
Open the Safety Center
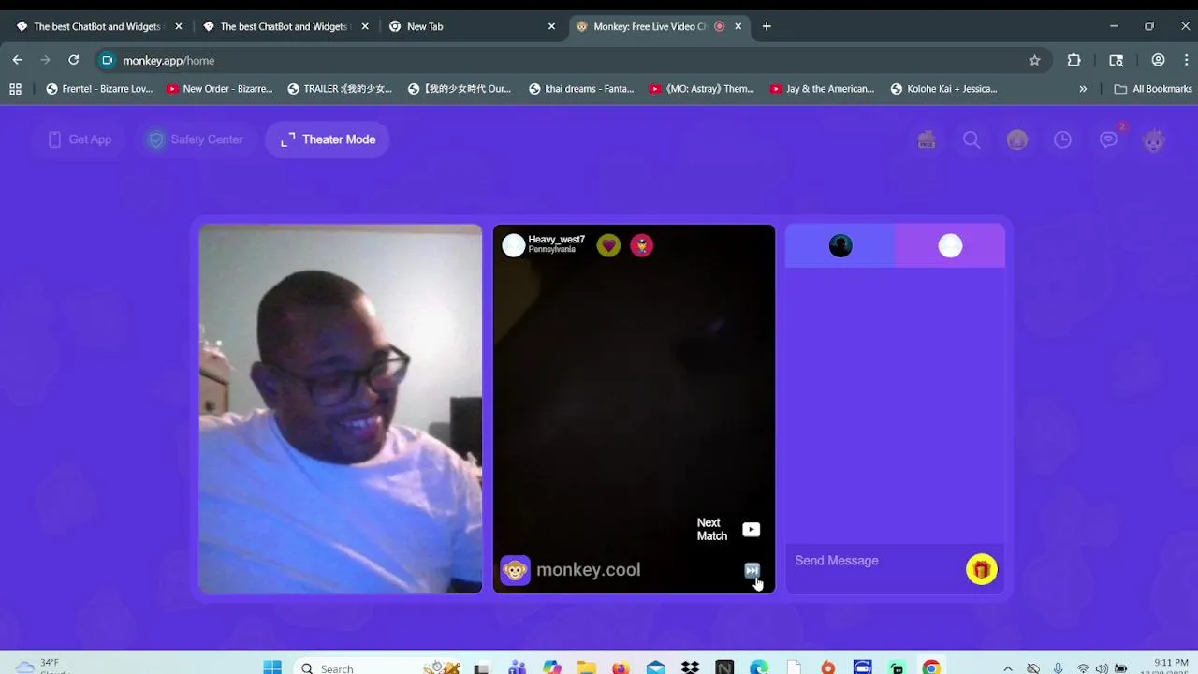[196, 139]
